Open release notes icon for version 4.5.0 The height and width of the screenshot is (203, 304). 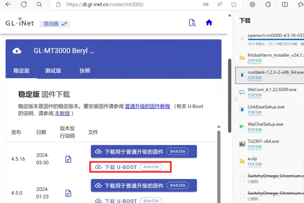pos(68,193)
